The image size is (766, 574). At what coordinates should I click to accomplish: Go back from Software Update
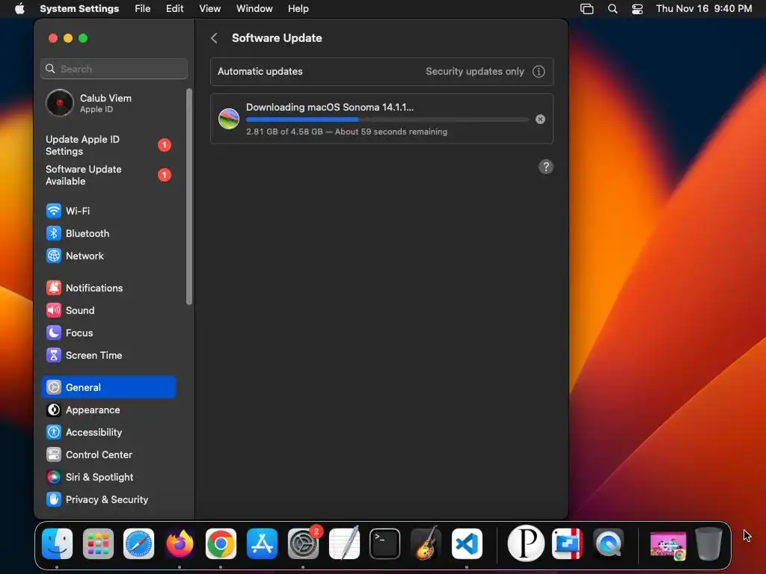tap(214, 38)
